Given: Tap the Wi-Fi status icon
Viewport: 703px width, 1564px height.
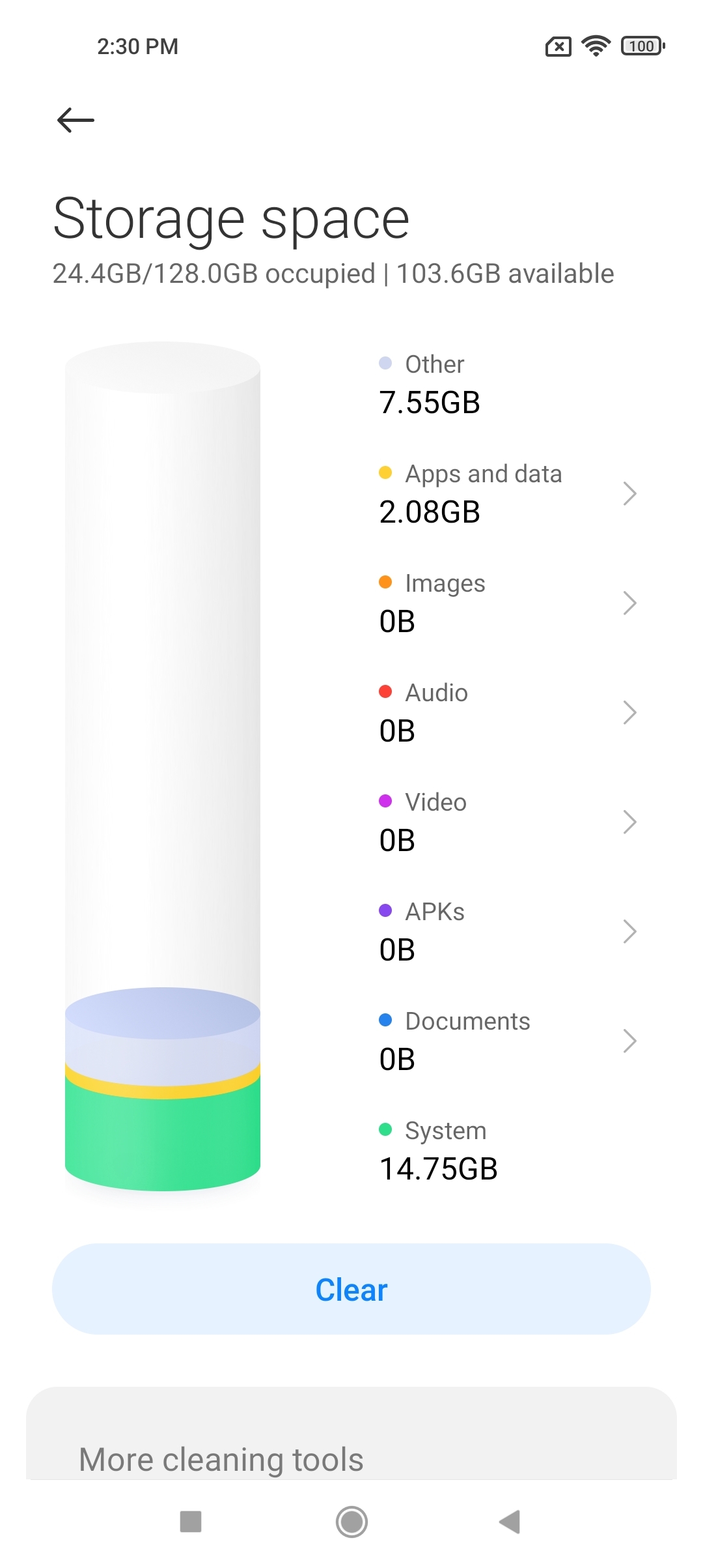Looking at the screenshot, I should pos(596,46).
